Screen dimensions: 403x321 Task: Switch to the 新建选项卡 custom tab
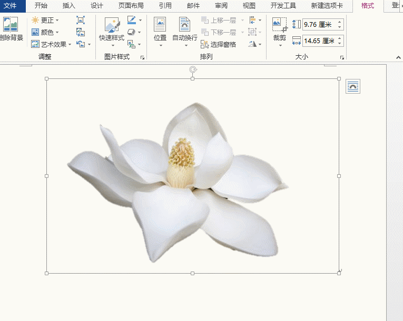tap(327, 6)
